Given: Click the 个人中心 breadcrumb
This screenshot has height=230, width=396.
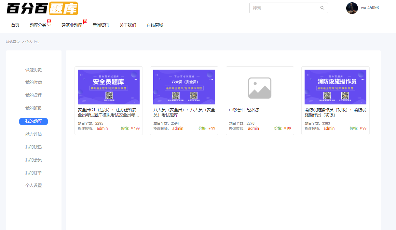Looking at the screenshot, I should [x=33, y=42].
